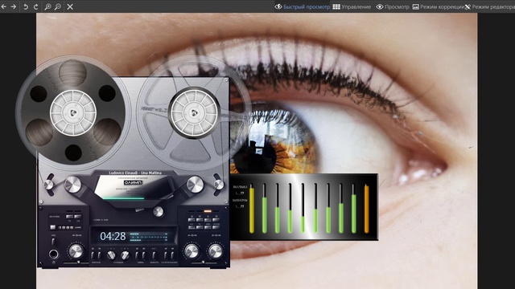Switch to Режим коррекции tab

click(439, 6)
